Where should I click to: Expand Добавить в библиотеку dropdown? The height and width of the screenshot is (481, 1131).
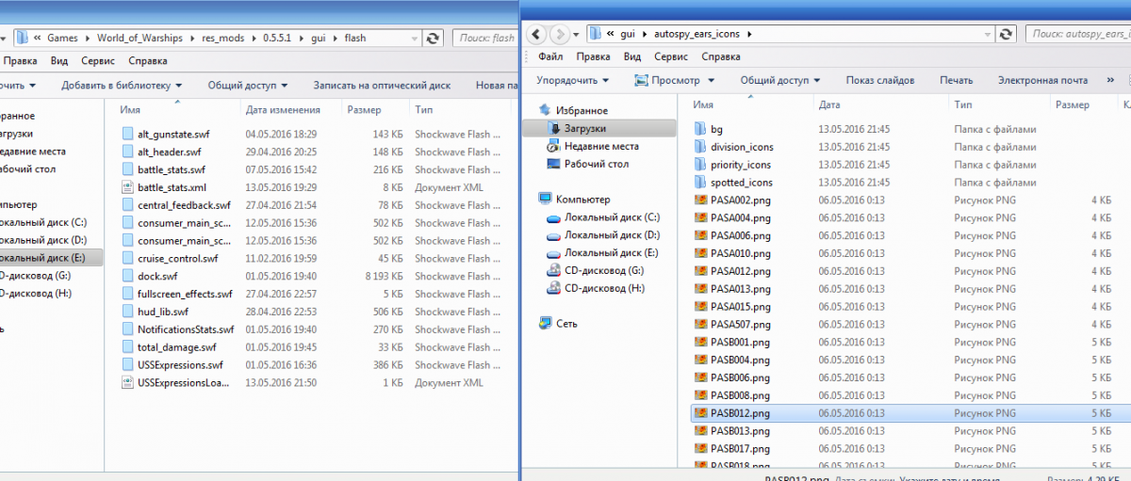[179, 86]
